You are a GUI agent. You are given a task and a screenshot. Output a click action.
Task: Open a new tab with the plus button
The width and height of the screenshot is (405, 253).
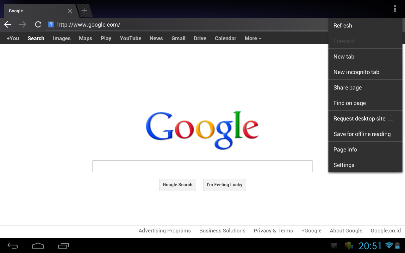click(x=84, y=11)
